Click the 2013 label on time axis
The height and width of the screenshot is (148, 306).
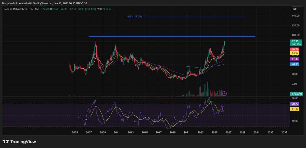point(131,132)
